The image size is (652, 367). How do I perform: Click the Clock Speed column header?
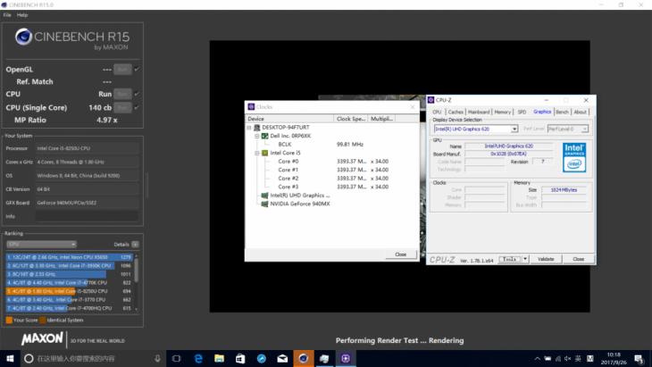[350, 119]
